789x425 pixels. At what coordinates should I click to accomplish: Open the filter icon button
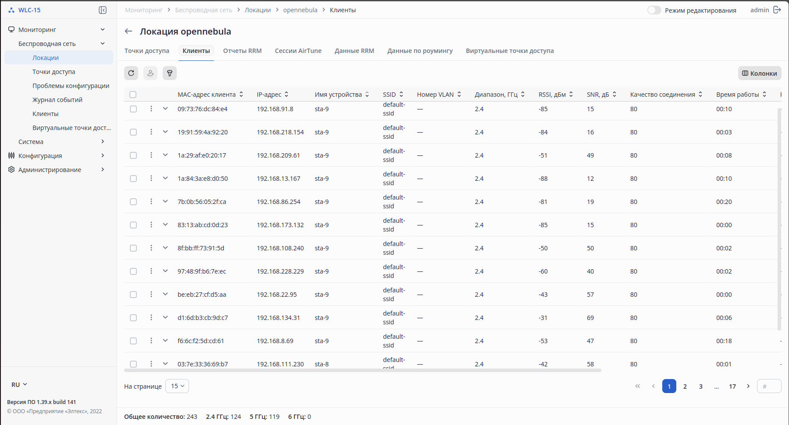170,73
